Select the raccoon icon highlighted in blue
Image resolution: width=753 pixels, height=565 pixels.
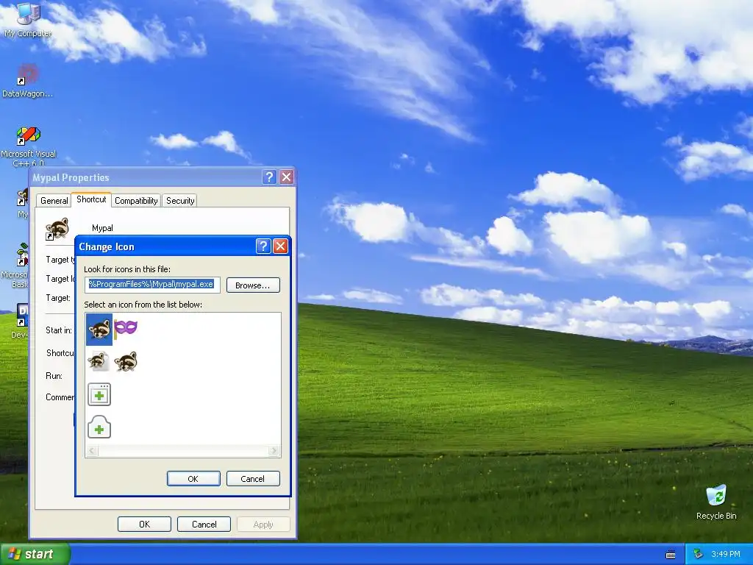pyautogui.click(x=99, y=330)
